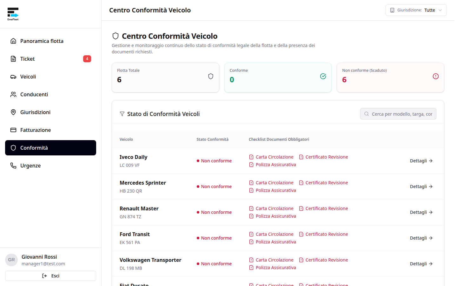Click Iveco Daily's Certificato Revisione document icon

(301, 157)
